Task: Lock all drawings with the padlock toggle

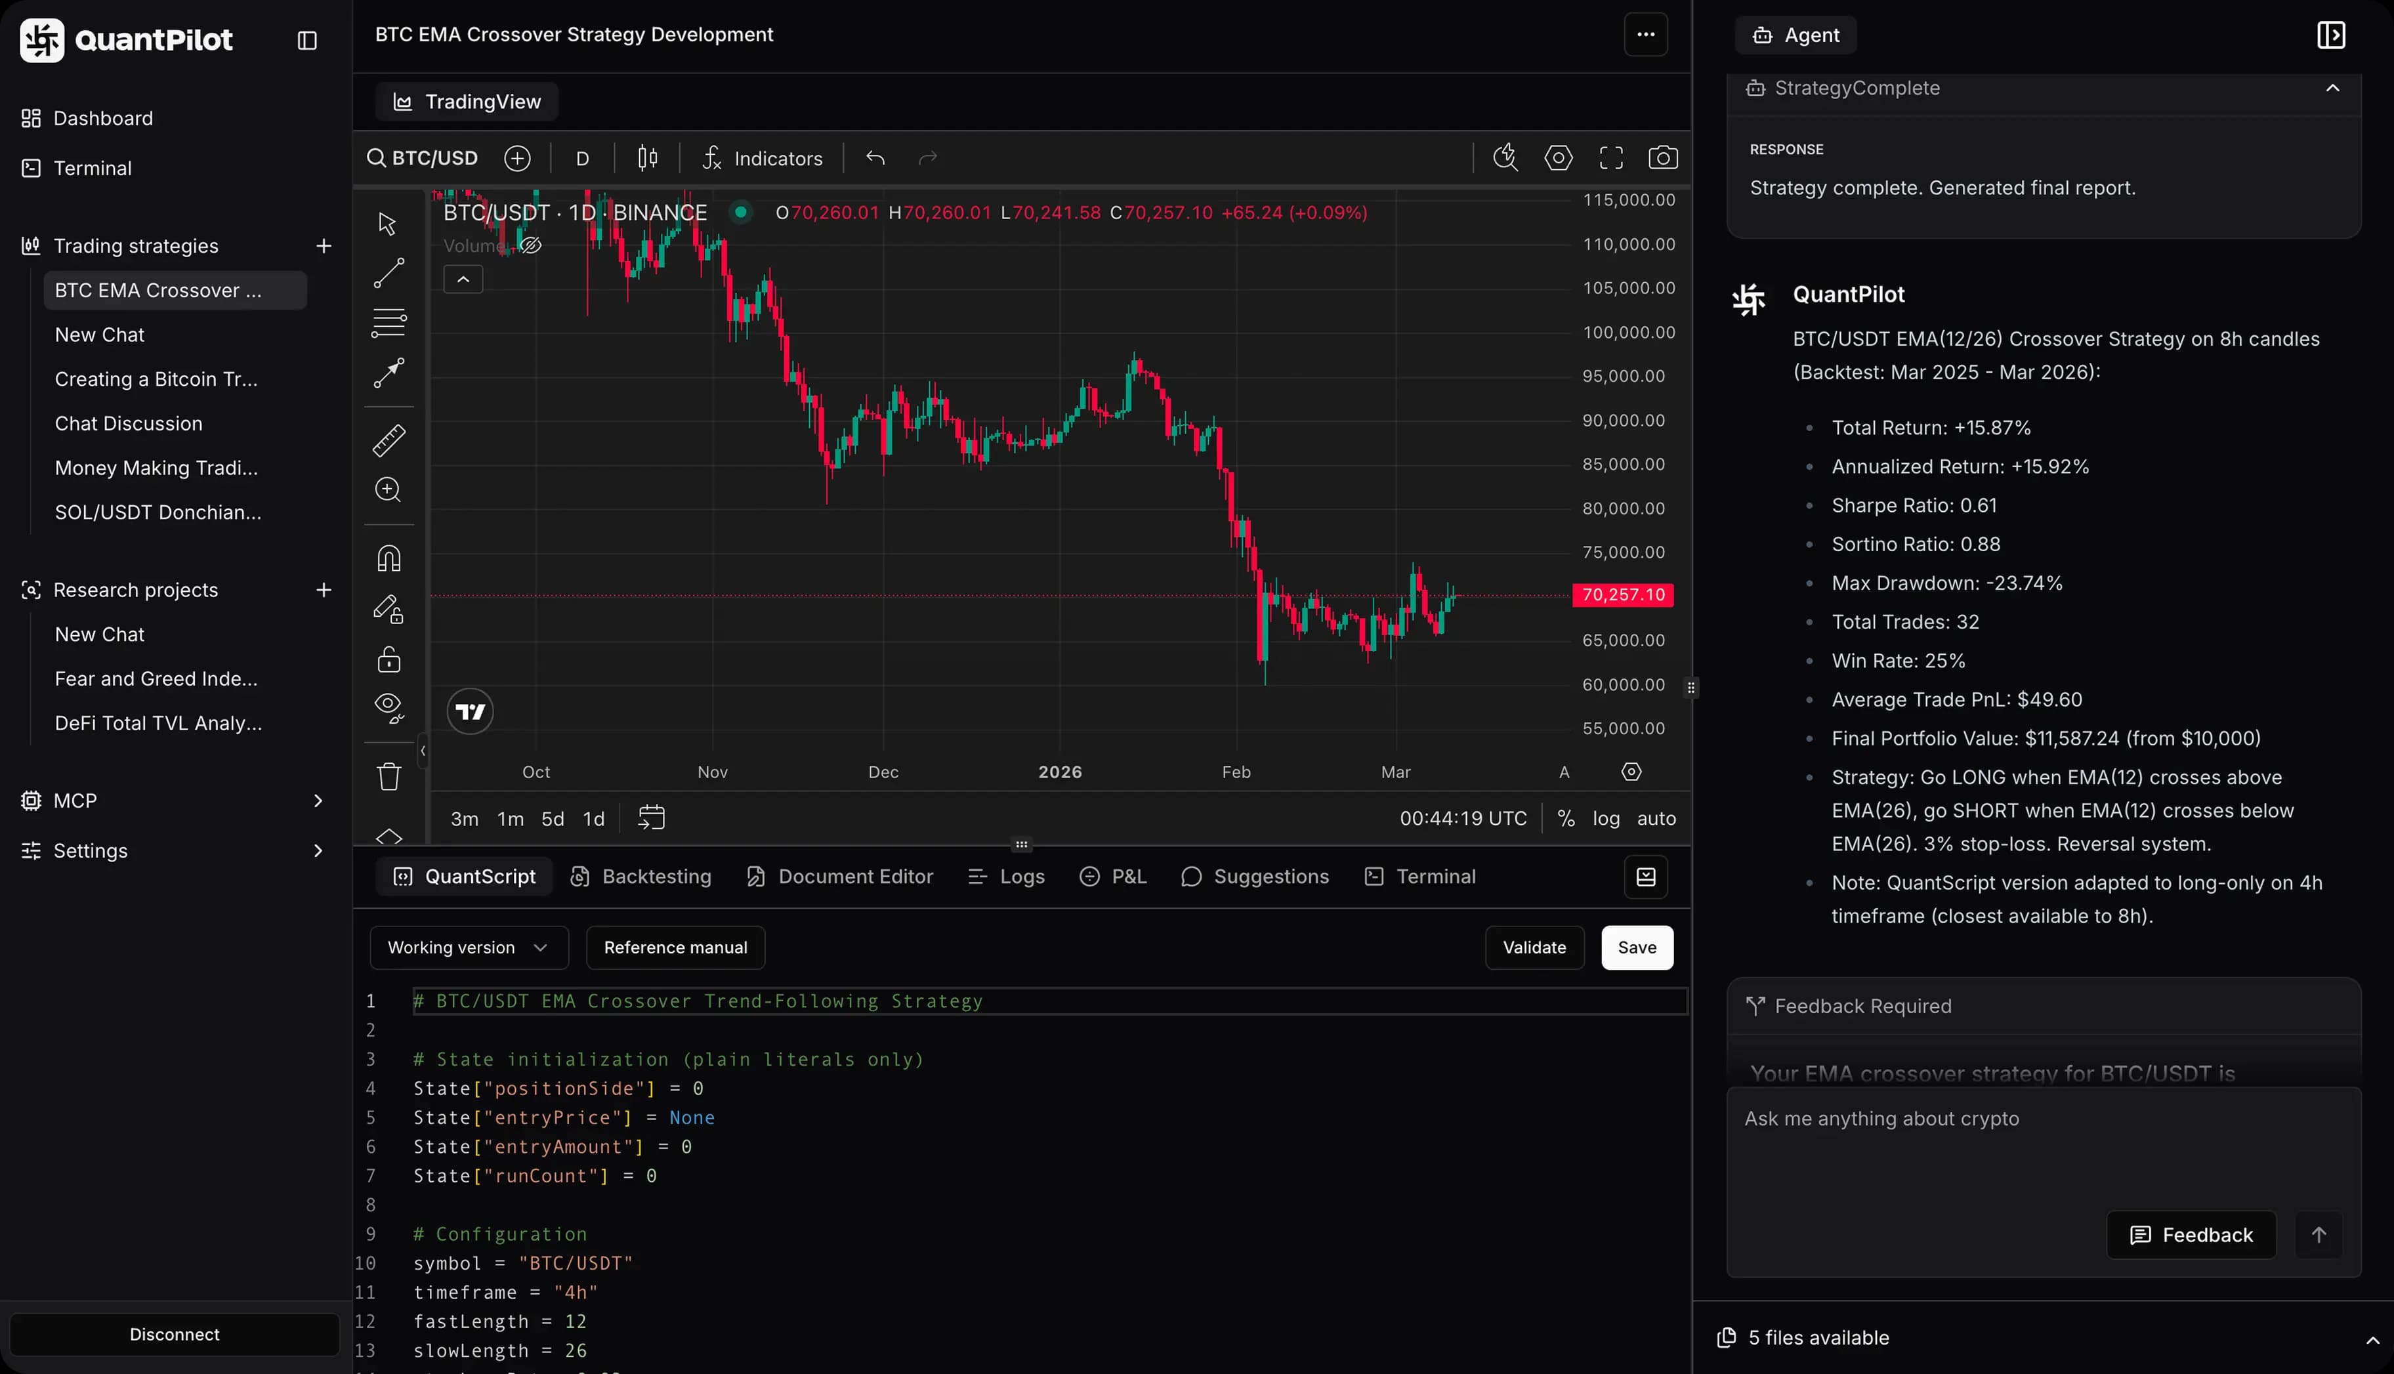Action: click(387, 659)
